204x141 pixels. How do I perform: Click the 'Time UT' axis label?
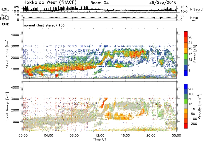tap(100, 139)
